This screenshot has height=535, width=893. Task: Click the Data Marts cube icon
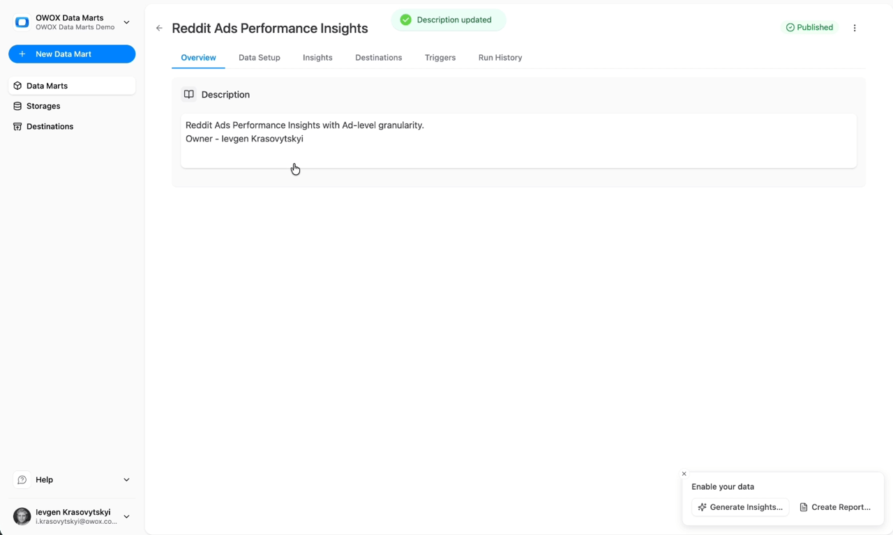point(18,86)
